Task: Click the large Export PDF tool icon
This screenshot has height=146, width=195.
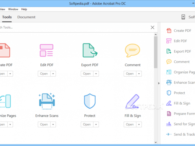Action: [90, 50]
